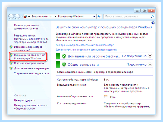Screen dimensions: 163x122
Task: Click 'Подключено' status text
Action: pos(136,65)
